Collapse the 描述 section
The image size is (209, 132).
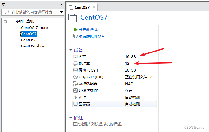[x=71, y=118]
